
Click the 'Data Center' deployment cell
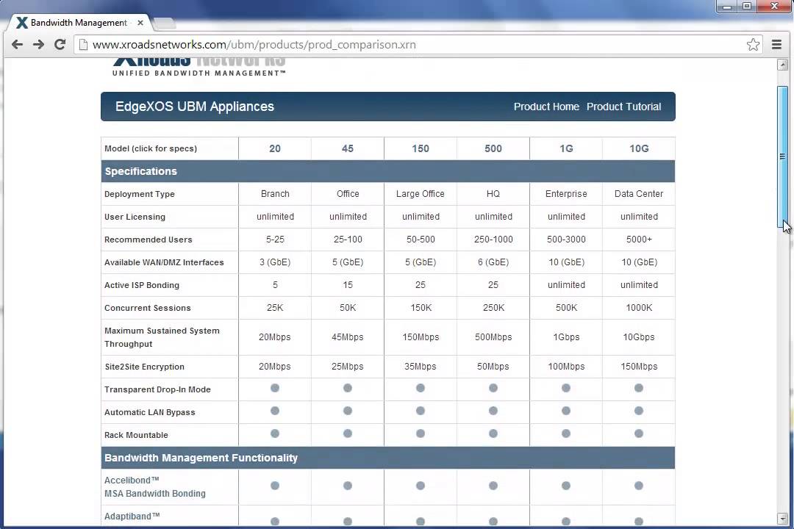click(x=639, y=194)
